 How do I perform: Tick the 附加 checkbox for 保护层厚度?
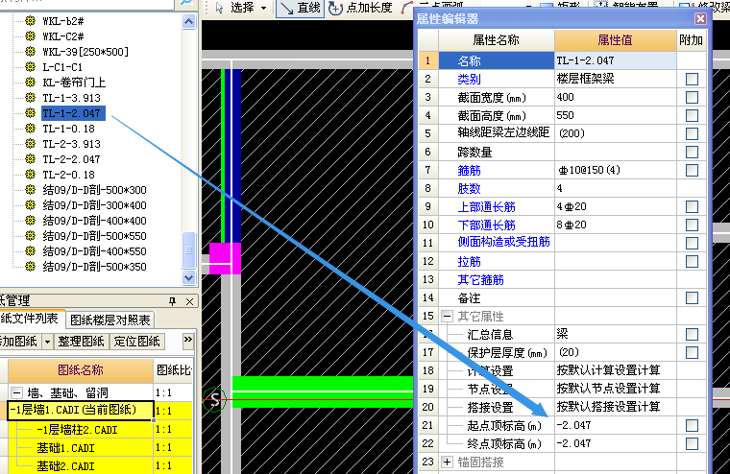pos(692,352)
